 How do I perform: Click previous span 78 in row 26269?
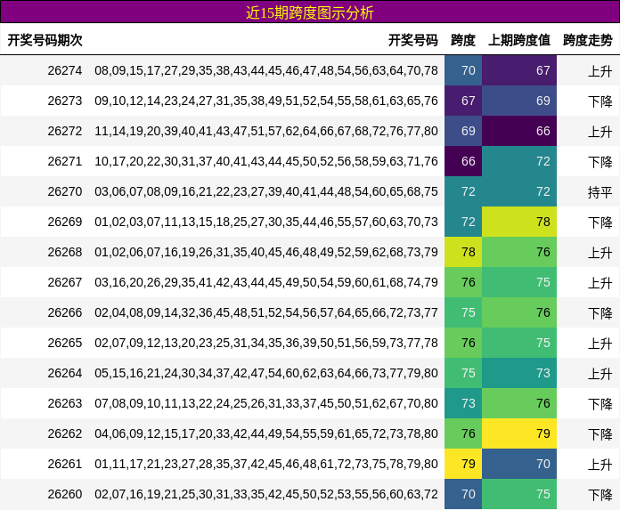coord(519,222)
